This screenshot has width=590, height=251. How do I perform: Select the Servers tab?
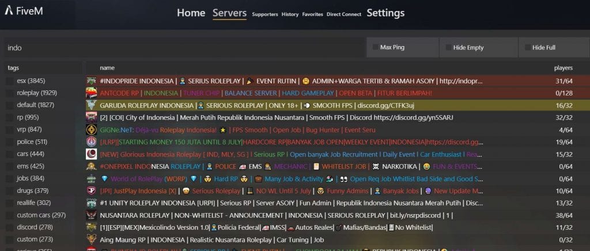click(229, 13)
